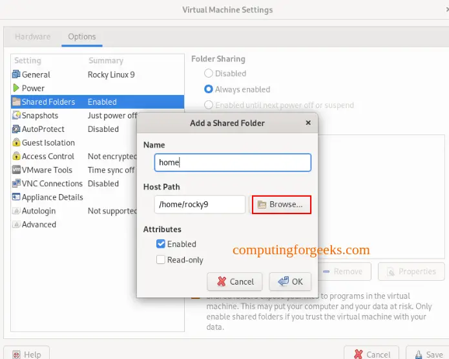Cancel the Virtual Machine Settings window
Viewport: 449px width, 359px height.
pyautogui.click(x=371, y=353)
